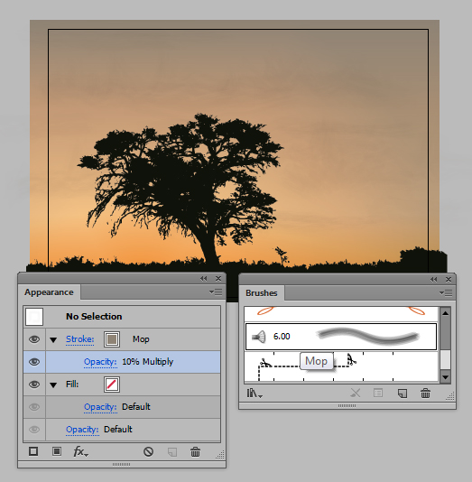
Task: Hide the Stroke attribute with eye icon
Action: [34, 339]
